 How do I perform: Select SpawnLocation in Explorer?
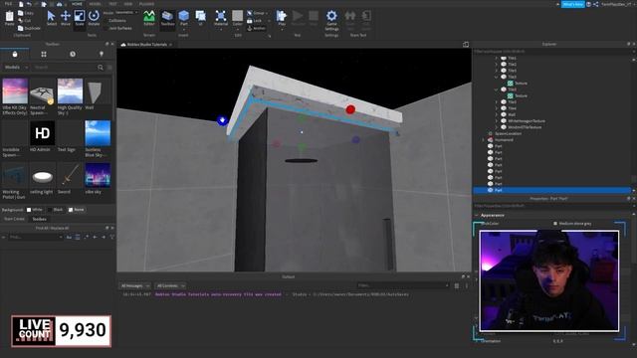508,133
